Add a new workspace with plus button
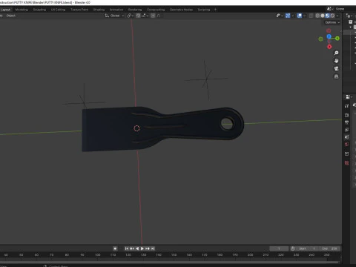This screenshot has width=356, height=267. pos(215,10)
